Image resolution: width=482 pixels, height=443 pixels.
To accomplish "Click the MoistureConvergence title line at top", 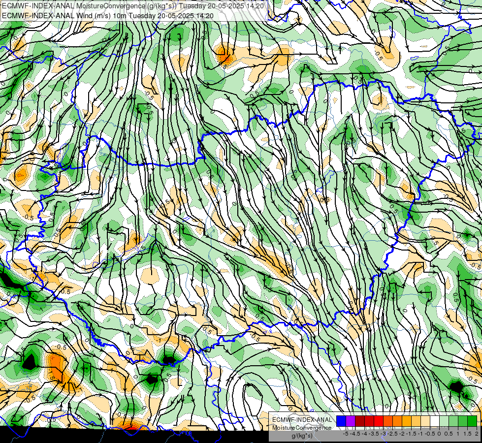I will click(x=133, y=5).
